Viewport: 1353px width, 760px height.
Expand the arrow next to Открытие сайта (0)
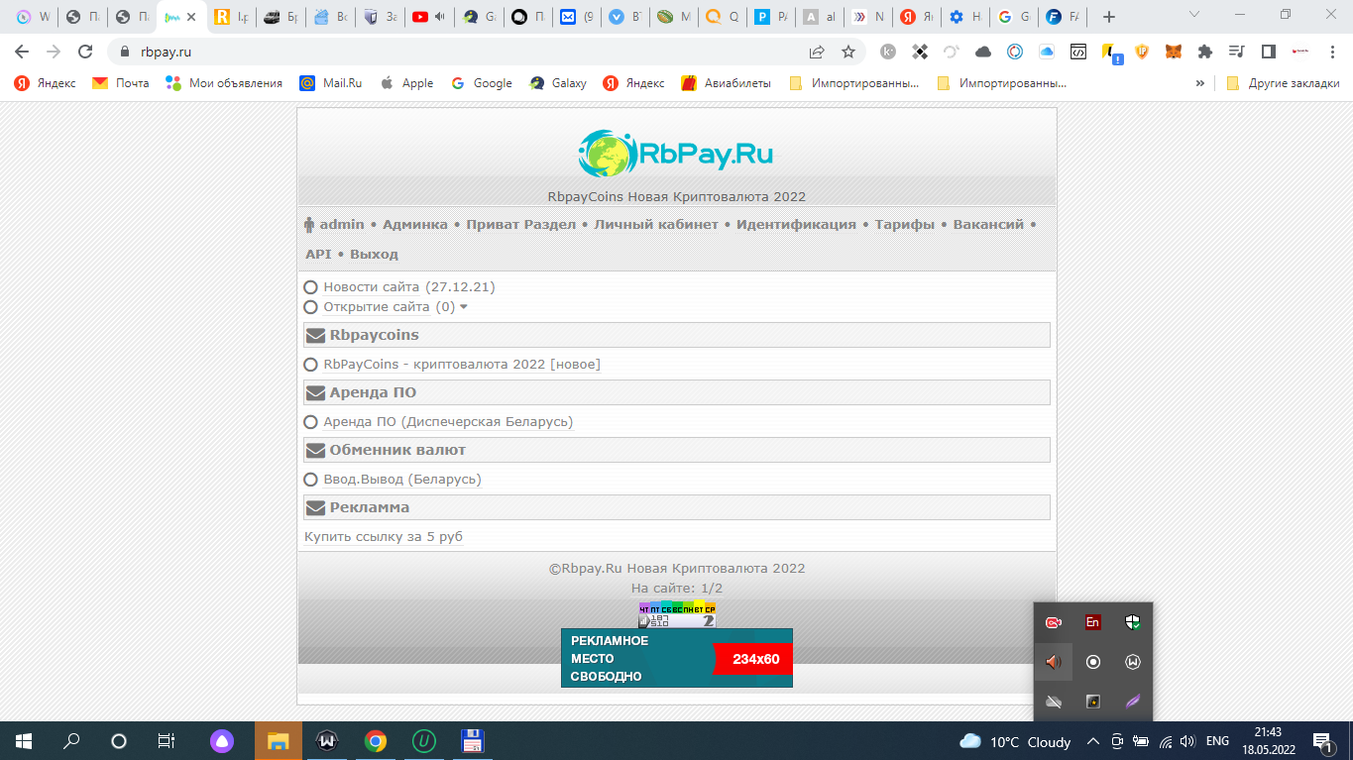(464, 307)
